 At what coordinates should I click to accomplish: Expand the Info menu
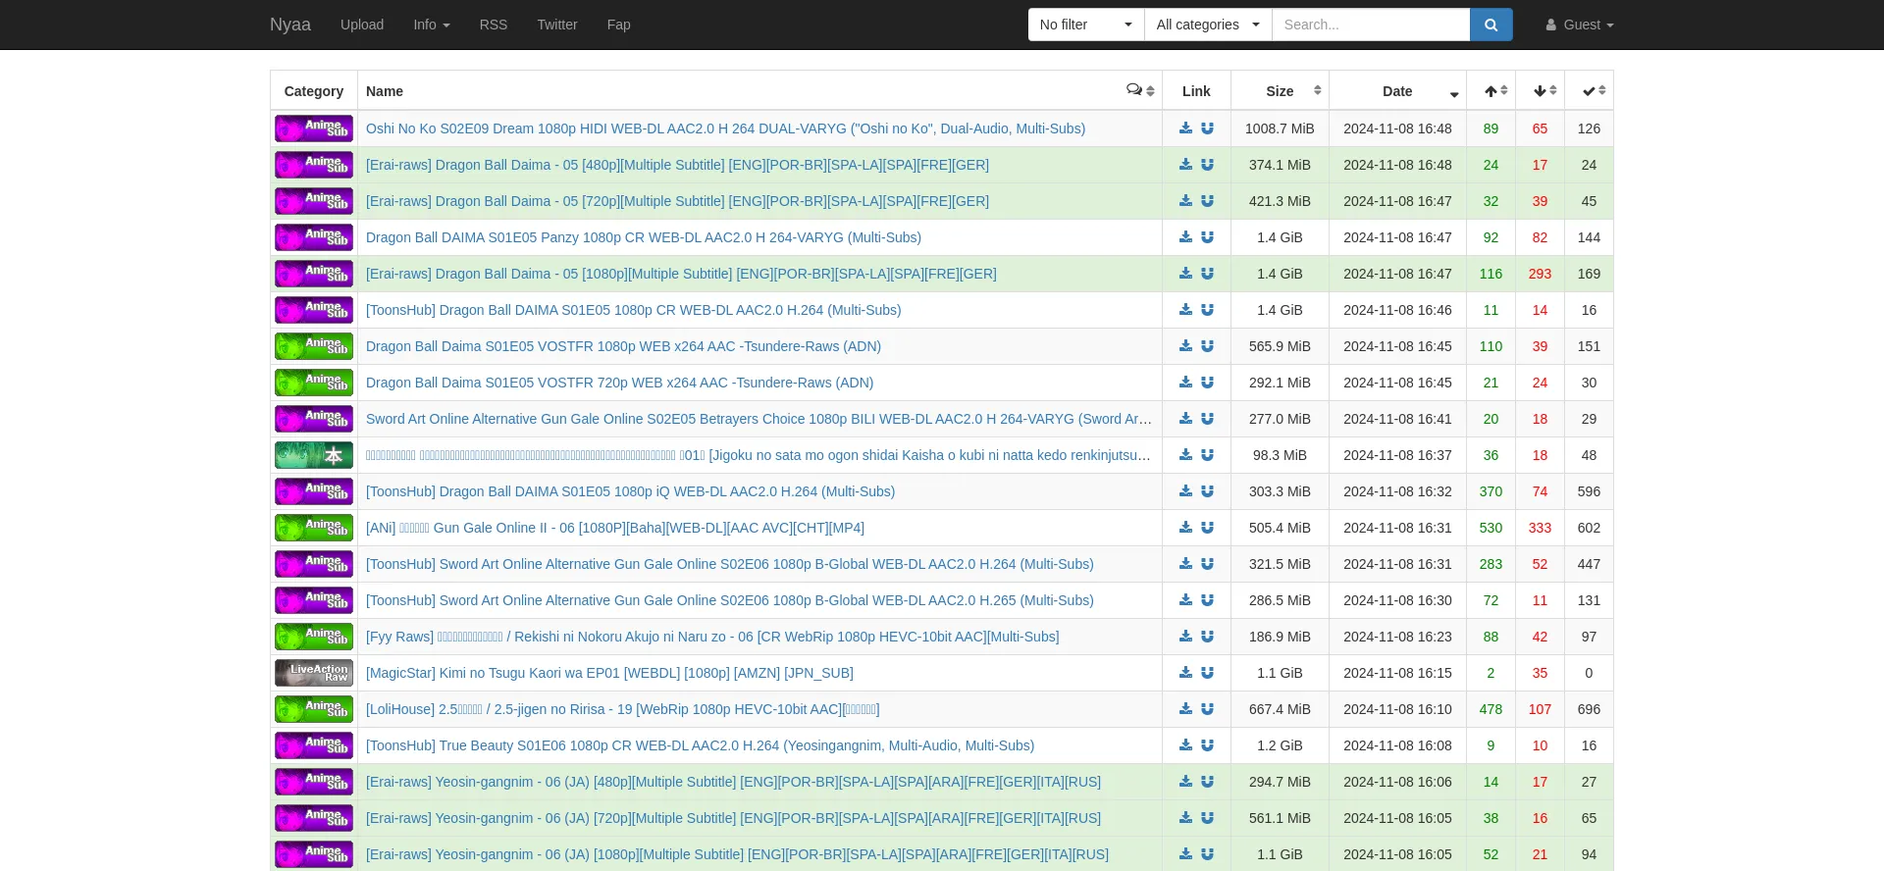tap(432, 25)
